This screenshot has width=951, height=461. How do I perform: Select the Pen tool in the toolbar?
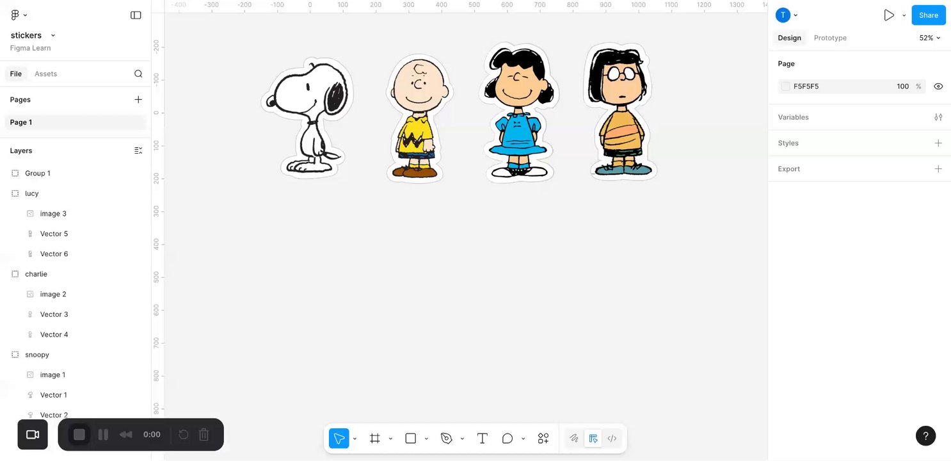[447, 439]
